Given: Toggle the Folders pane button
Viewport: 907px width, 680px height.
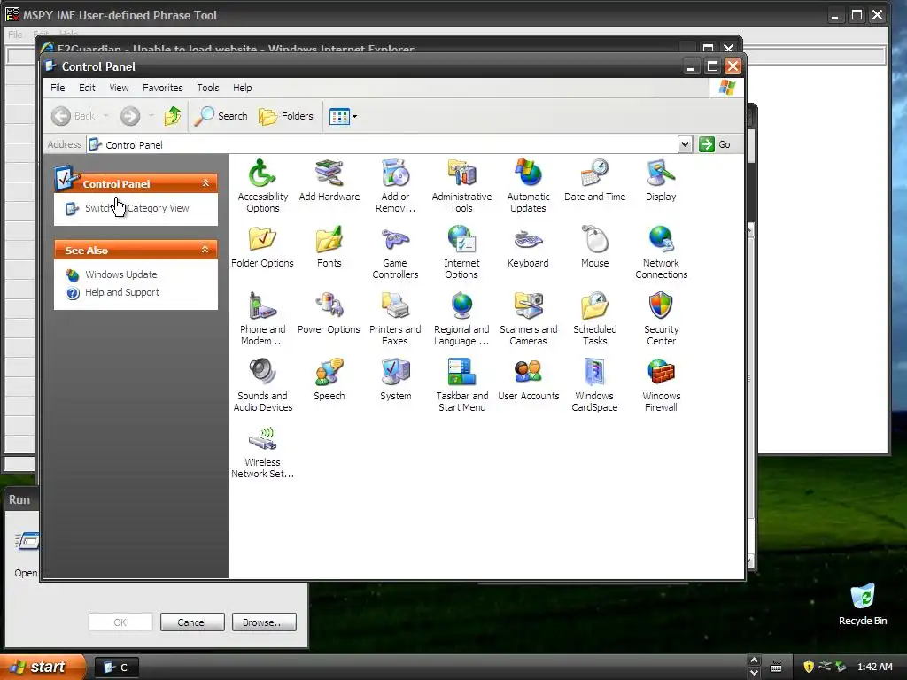Looking at the screenshot, I should pos(286,116).
